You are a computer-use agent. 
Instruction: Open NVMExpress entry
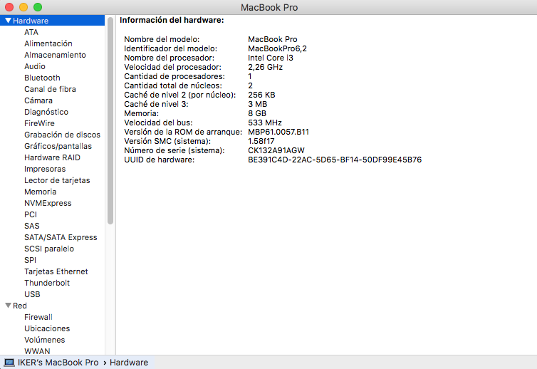(48, 203)
